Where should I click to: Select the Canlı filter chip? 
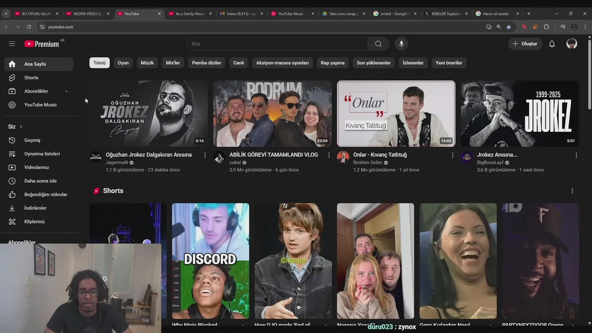239,63
